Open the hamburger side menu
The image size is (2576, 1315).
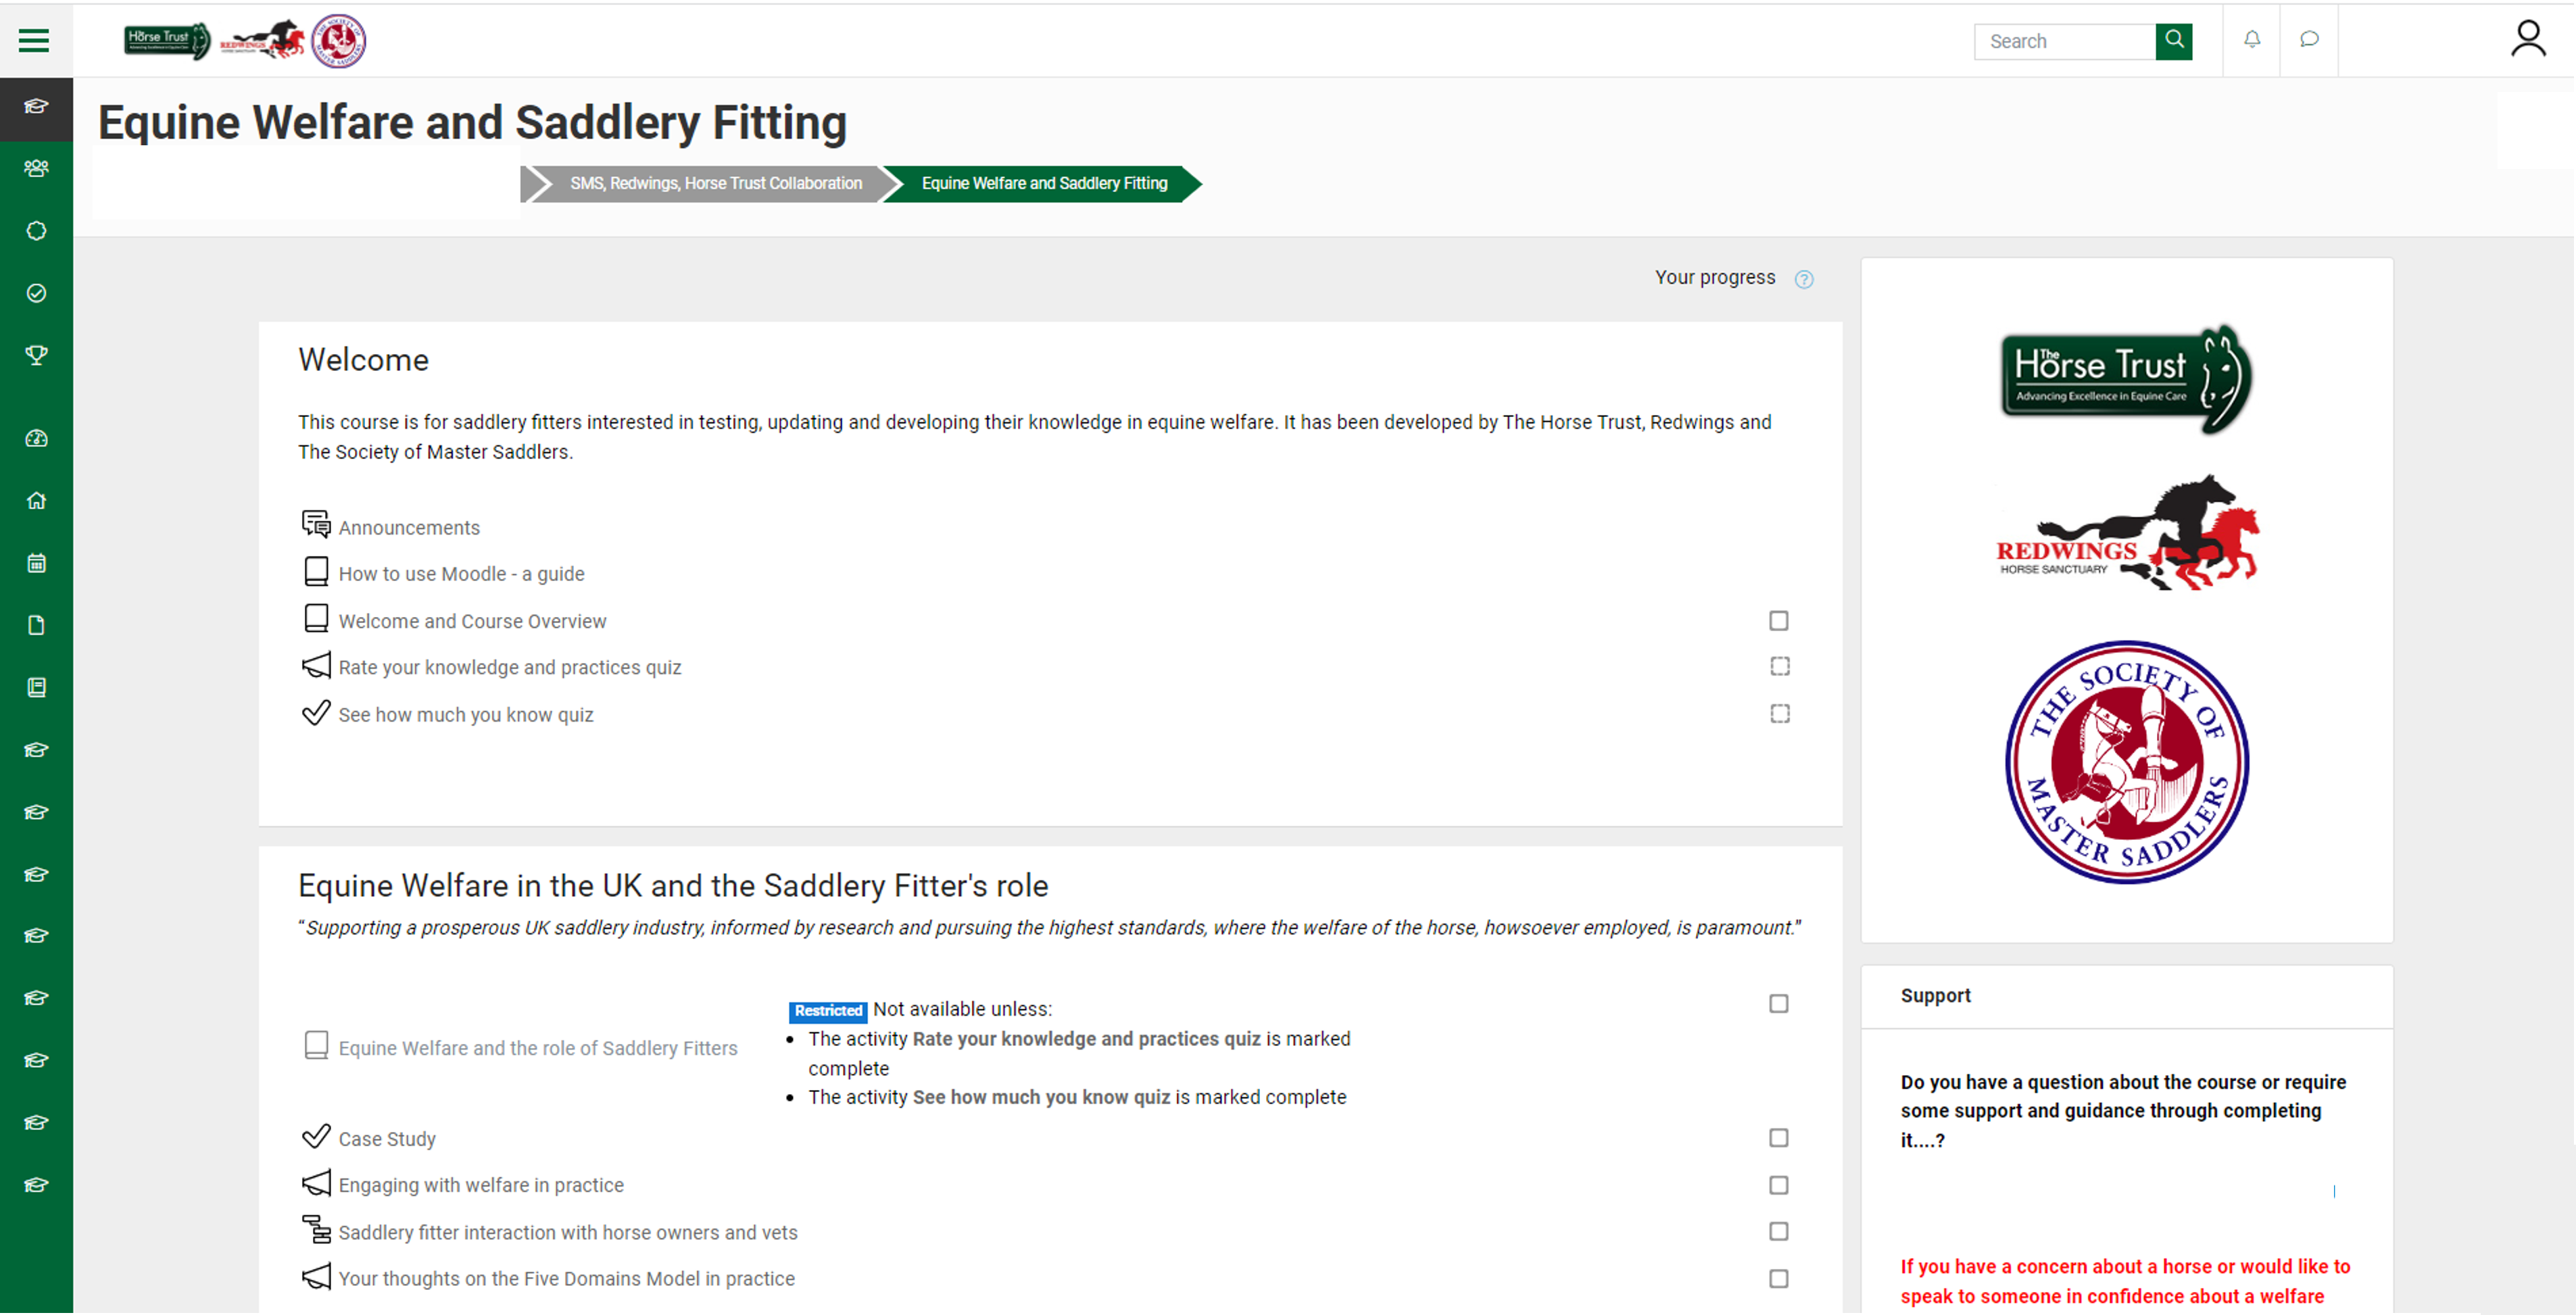coord(34,40)
